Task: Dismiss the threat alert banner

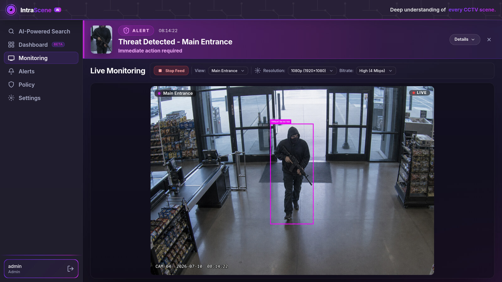Action: pyautogui.click(x=489, y=39)
